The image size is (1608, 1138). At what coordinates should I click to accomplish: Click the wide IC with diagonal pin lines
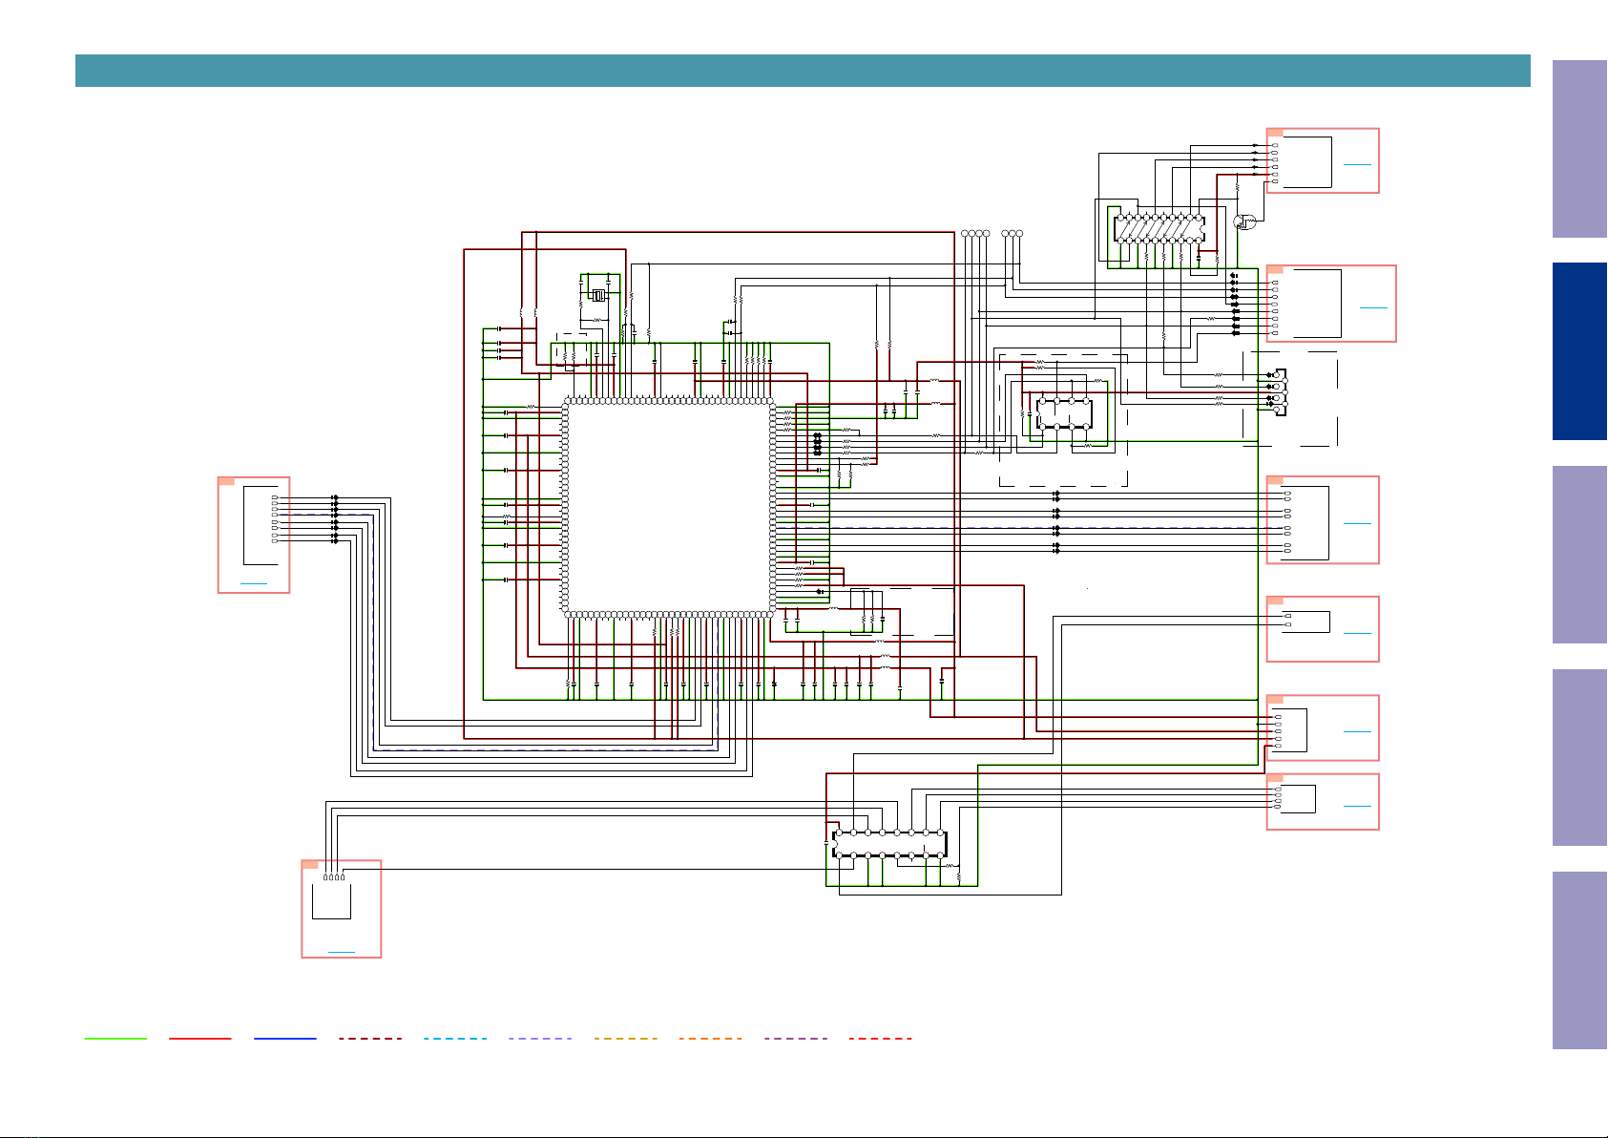[x=1159, y=229]
